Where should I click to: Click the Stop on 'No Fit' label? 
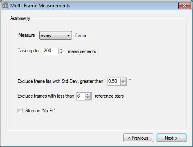[40, 111]
